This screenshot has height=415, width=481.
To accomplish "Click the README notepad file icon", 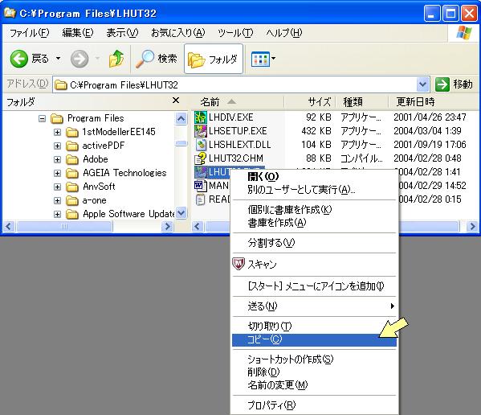I will click(x=200, y=199).
